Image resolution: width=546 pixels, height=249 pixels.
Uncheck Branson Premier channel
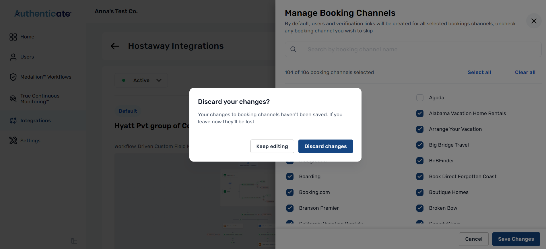290,208
